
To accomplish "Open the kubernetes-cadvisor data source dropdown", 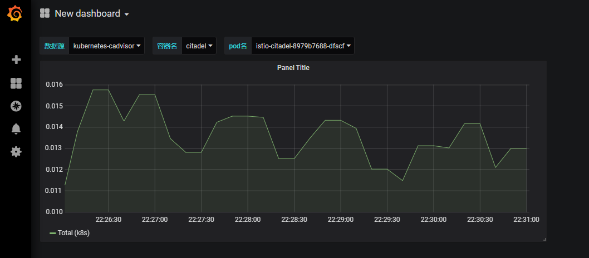I will (106, 46).
